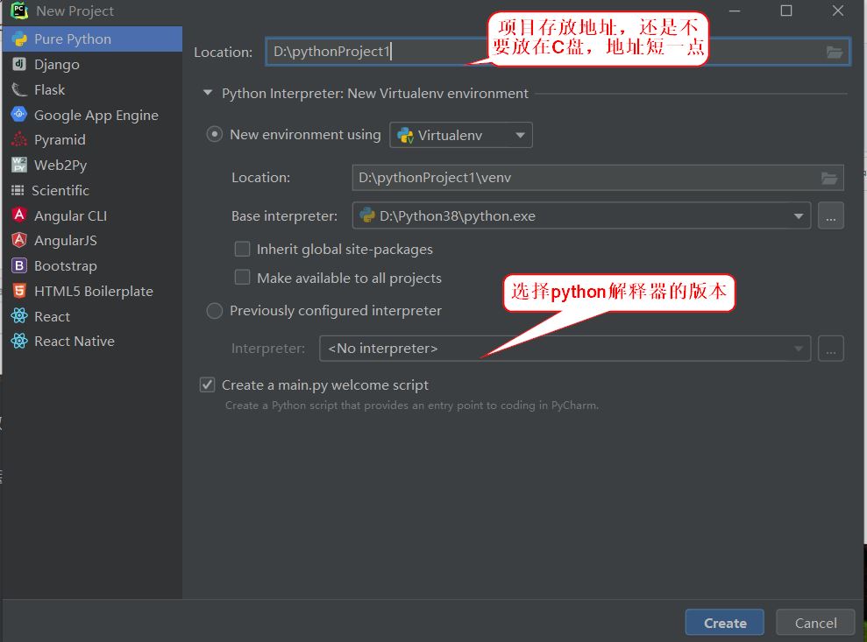Image resolution: width=867 pixels, height=642 pixels.
Task: Click the Scientific grid icon
Action: (18, 190)
